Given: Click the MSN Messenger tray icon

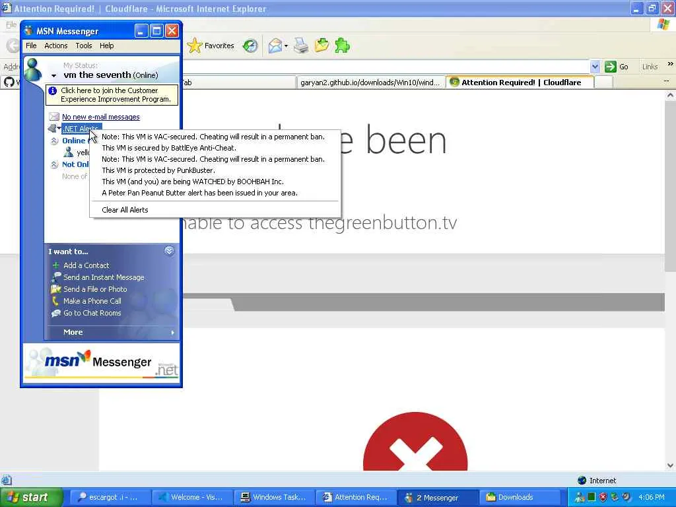Looking at the screenshot, I should pos(580,498).
